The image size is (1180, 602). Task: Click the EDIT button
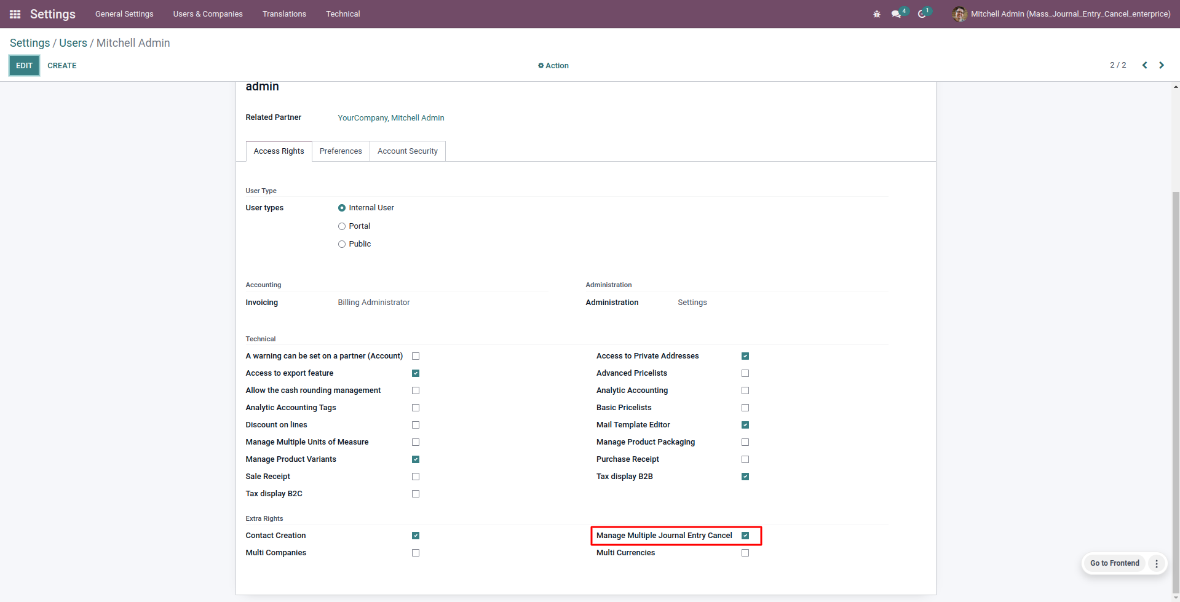pos(24,66)
